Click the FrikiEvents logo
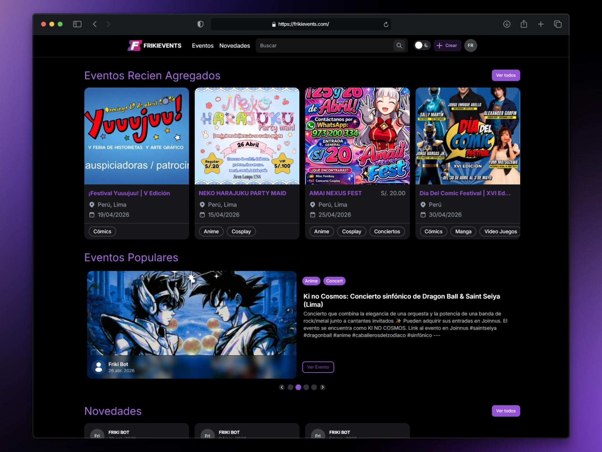 [x=154, y=46]
